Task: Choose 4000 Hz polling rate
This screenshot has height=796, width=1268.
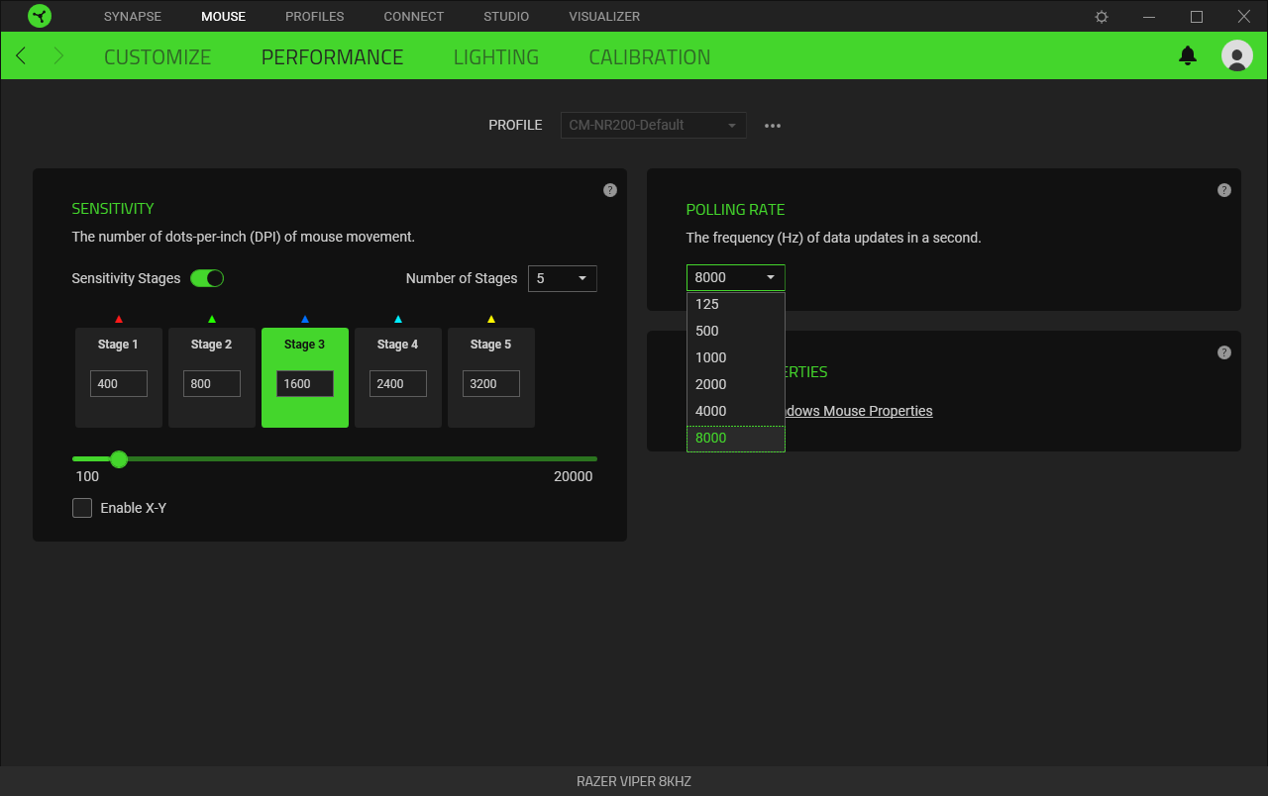Action: click(736, 411)
